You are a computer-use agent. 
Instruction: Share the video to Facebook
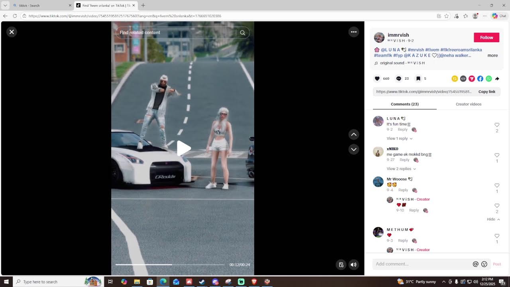(x=480, y=79)
